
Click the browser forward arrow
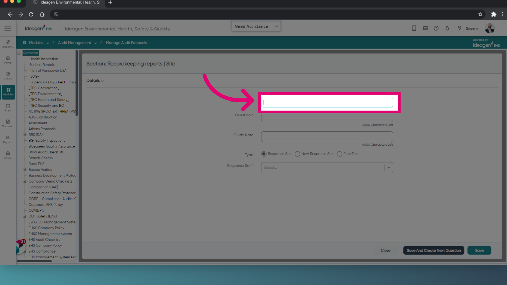(x=21, y=14)
